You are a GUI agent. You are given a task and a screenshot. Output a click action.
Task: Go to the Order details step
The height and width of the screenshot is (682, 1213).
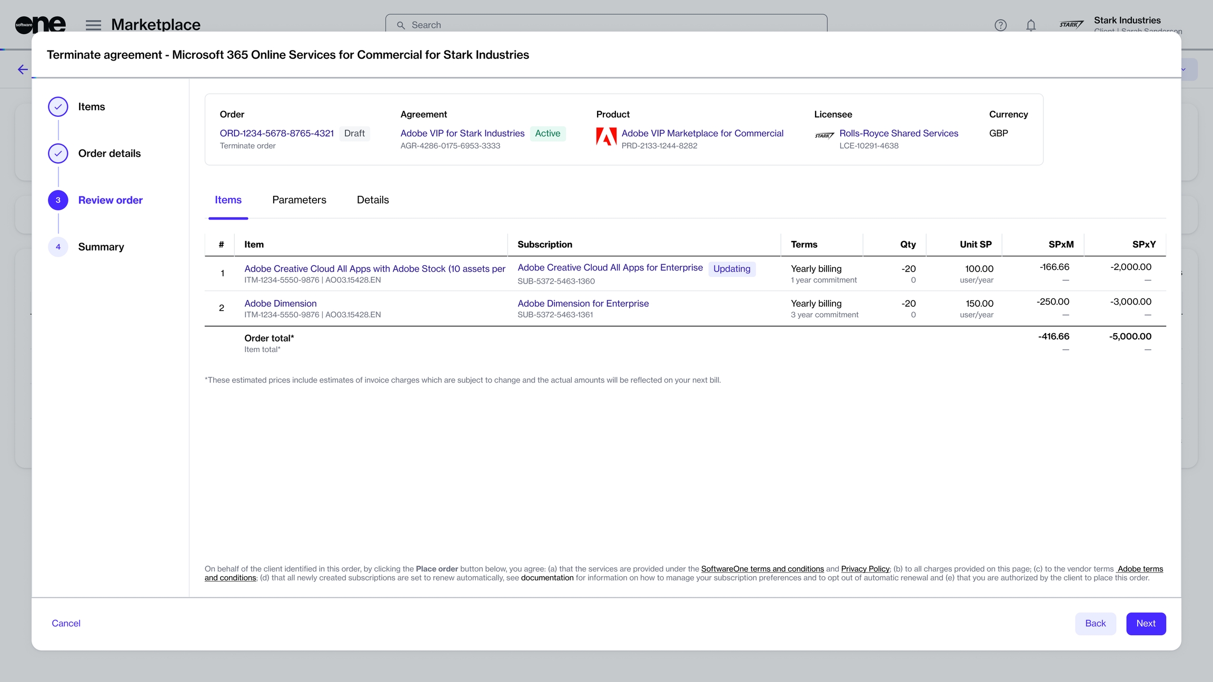click(109, 154)
